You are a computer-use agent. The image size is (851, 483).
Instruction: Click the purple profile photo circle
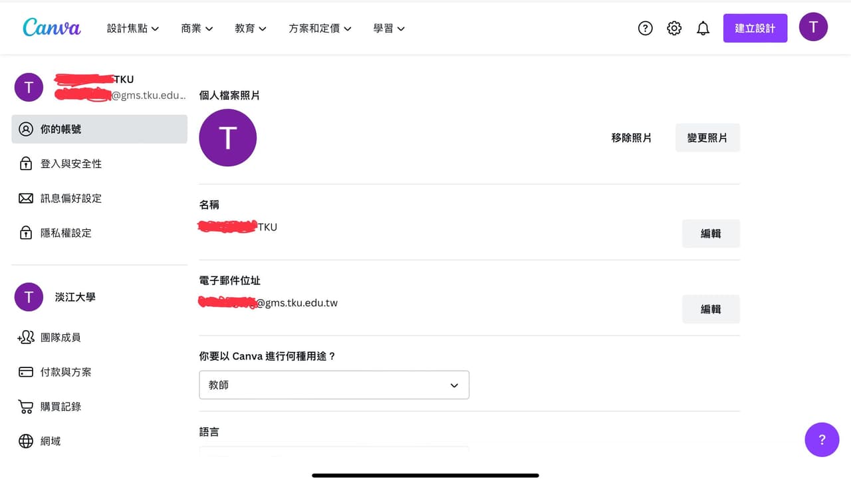[x=228, y=138]
